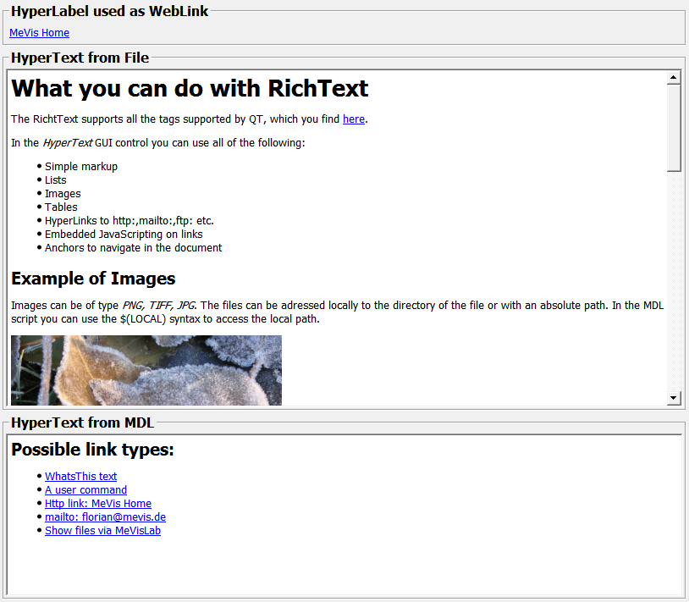Click 'Anchors to navigate in the document' item
This screenshot has width=689, height=602.
click(x=133, y=248)
